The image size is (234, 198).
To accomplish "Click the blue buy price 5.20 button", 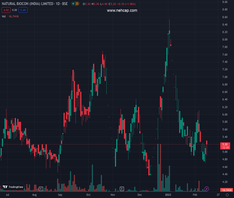I will [23, 10].
